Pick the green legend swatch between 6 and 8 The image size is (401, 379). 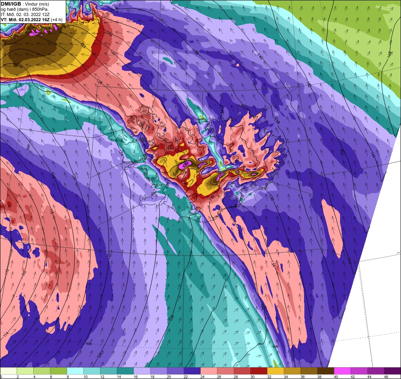pos(58,371)
